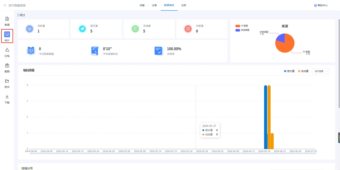
Task: Switch to the 分析 tab
Action: point(183,5)
